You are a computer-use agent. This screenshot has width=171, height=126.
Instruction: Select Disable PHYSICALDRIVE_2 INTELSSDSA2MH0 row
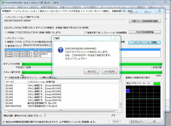tap(28, 52)
